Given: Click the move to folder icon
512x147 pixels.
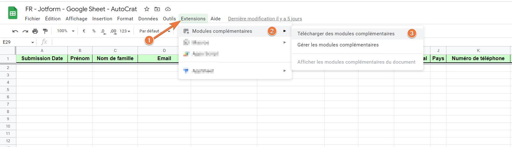Looking at the screenshot, I should pos(157,9).
